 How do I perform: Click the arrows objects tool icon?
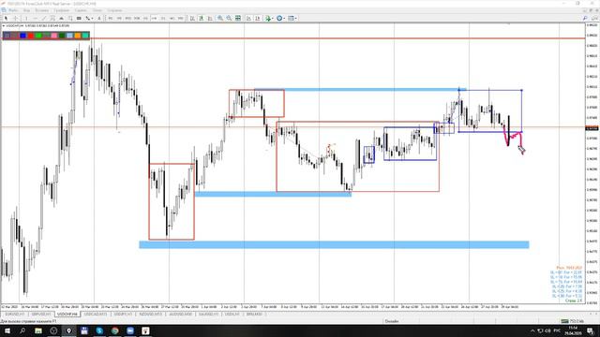coord(87,18)
